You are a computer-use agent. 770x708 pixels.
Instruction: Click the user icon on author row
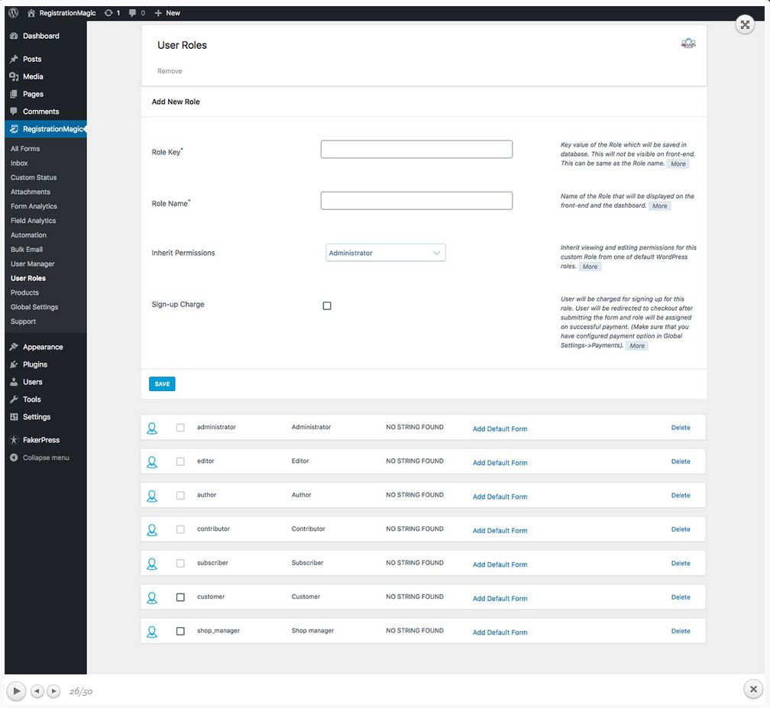pos(152,496)
